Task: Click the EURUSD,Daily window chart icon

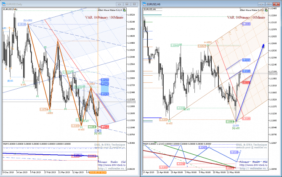Action: [4, 4]
